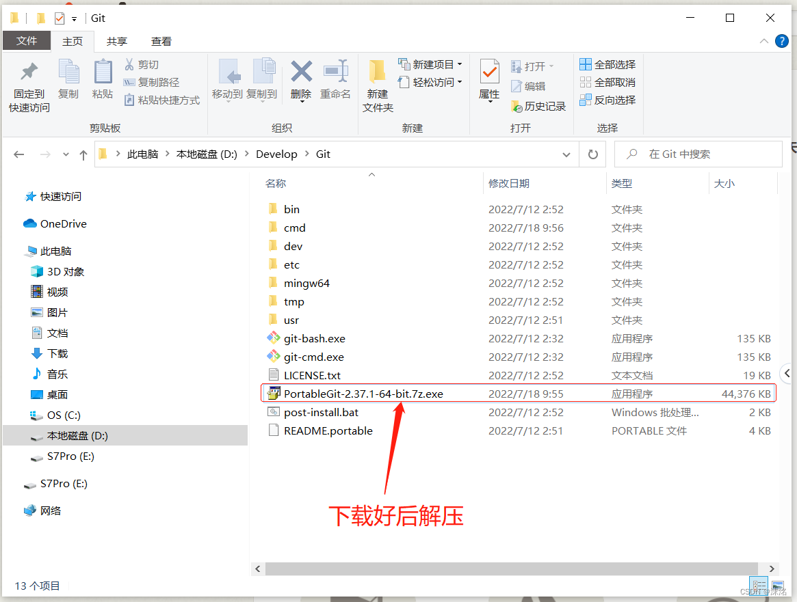
Task: Select the PortableGit-2.37.1-64-bit.7z.exe icon
Action: (274, 394)
